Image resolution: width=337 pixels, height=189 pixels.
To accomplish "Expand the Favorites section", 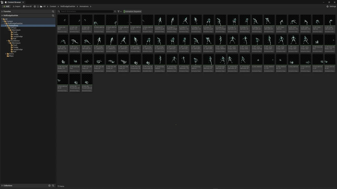I will click(x=2, y=12).
